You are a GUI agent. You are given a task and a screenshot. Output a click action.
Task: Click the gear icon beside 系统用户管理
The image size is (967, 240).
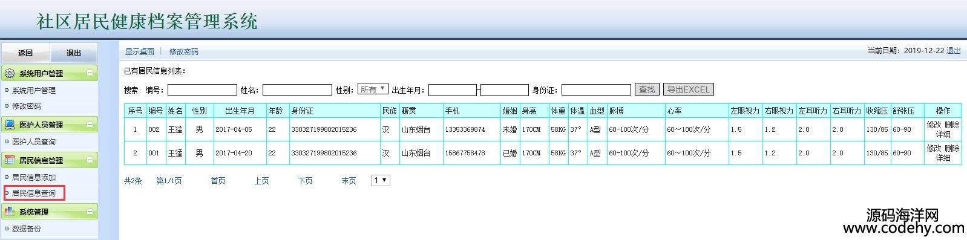pos(10,73)
